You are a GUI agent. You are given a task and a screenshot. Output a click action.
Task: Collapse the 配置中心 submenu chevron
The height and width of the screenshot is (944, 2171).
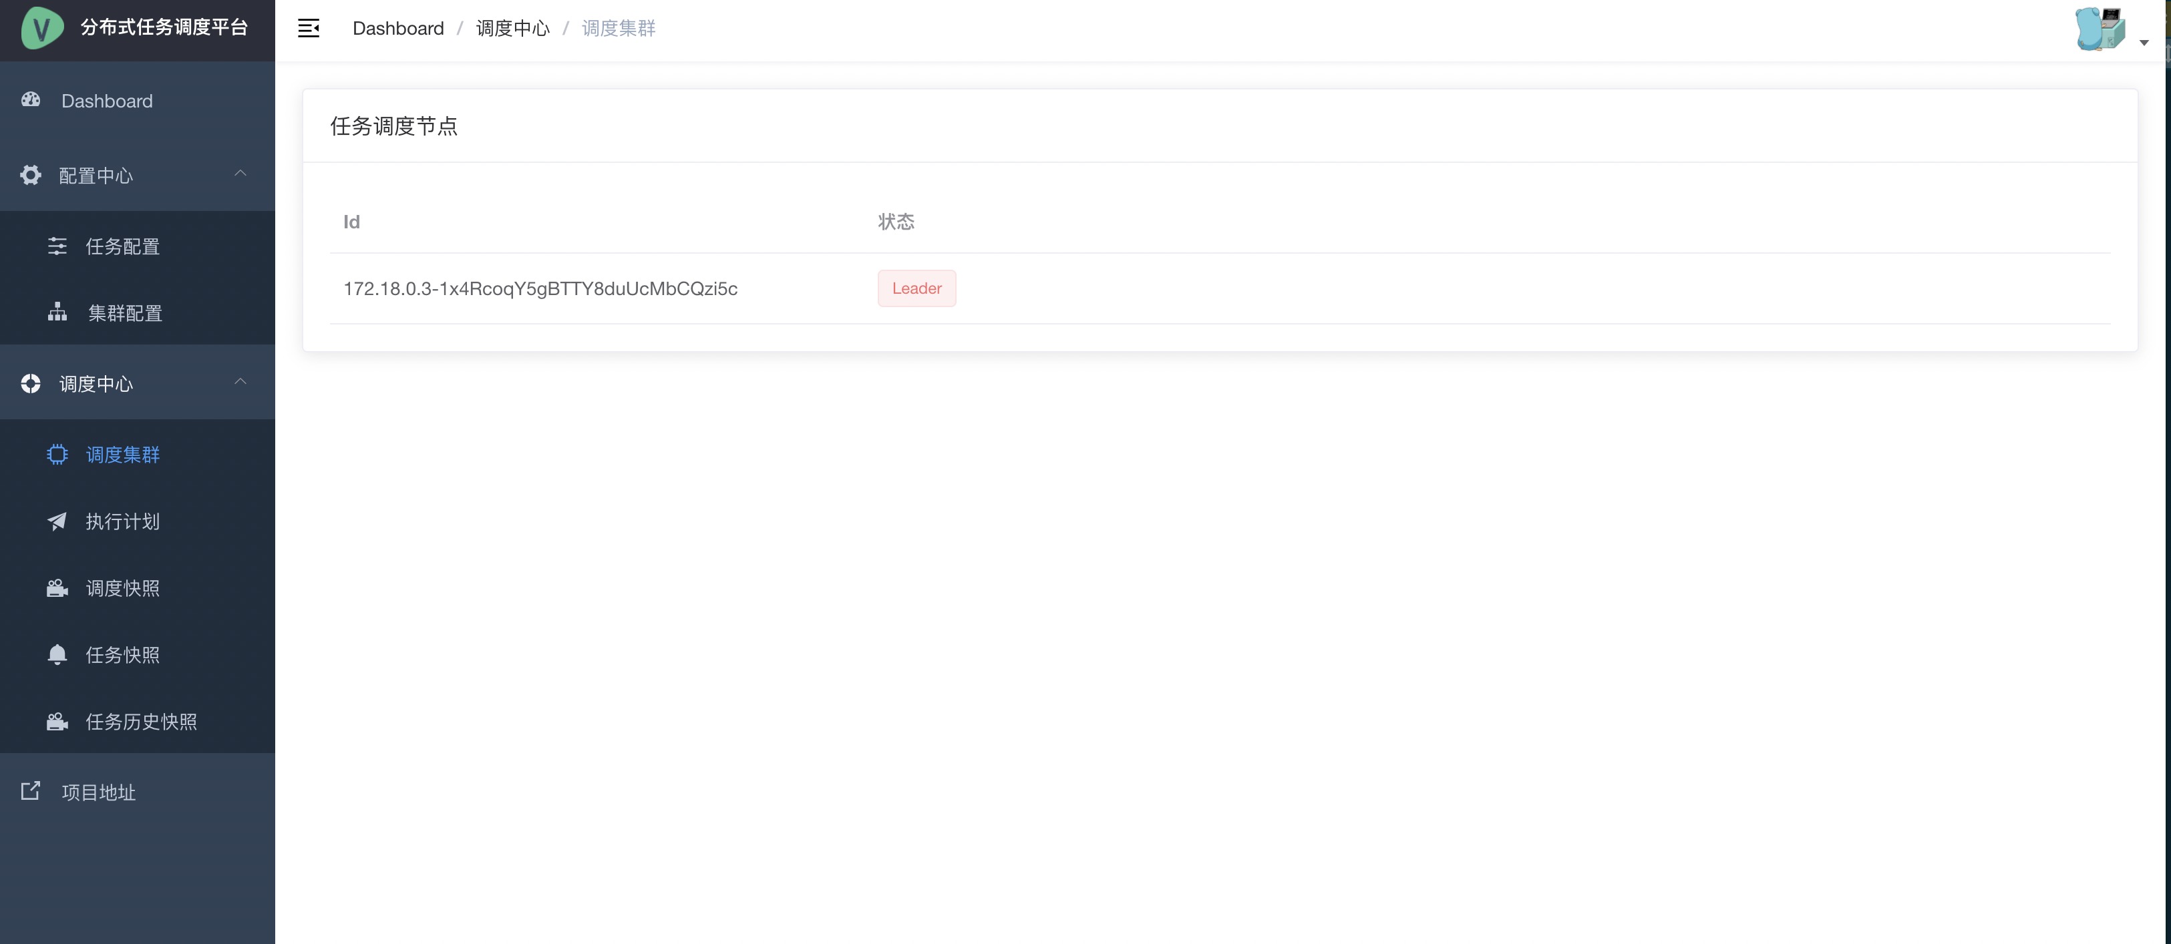[240, 174]
